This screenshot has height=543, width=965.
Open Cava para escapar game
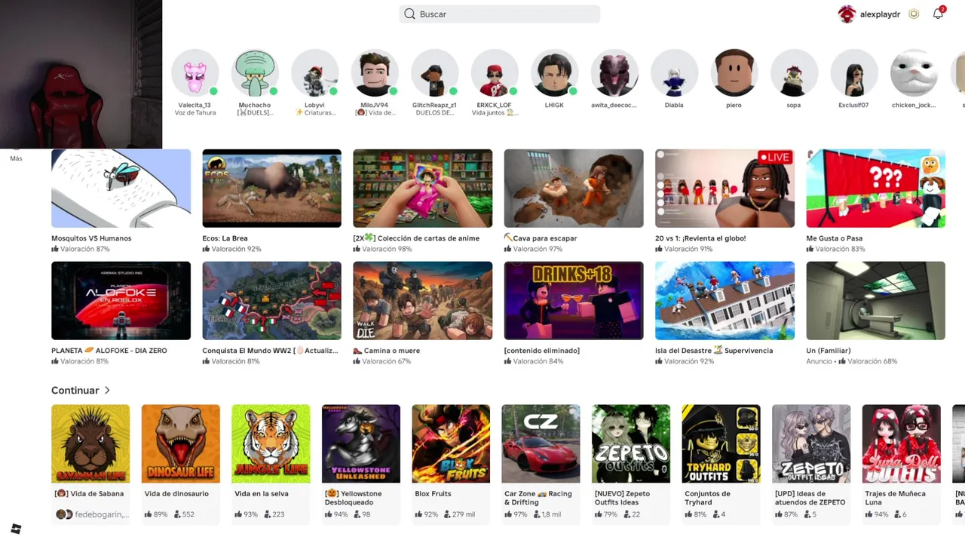click(x=574, y=189)
